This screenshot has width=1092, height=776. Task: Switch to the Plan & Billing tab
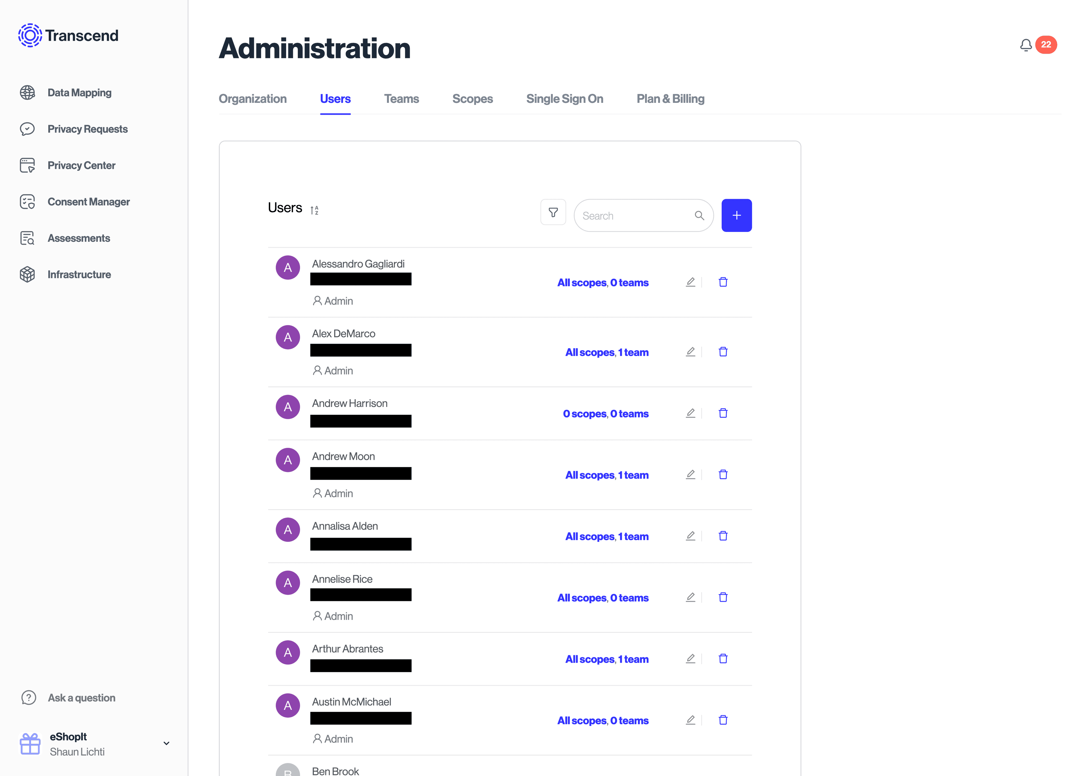(670, 99)
